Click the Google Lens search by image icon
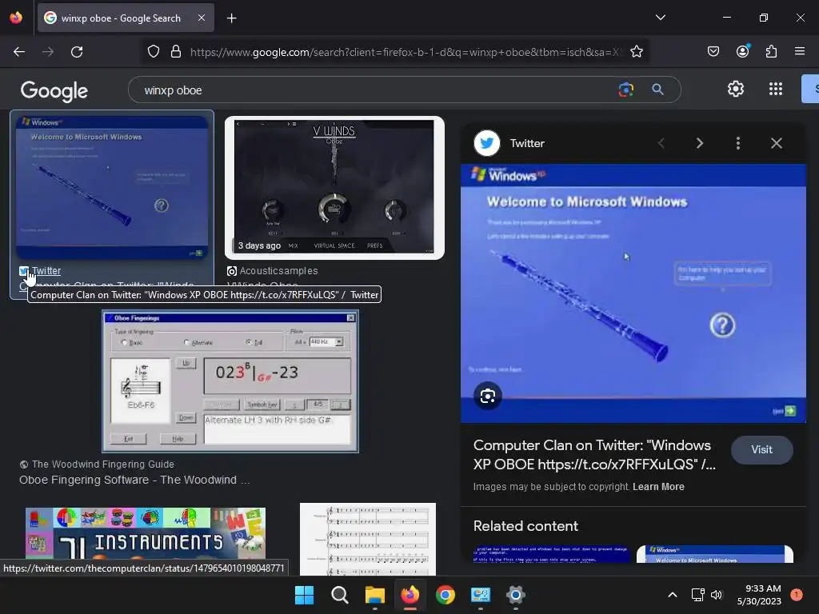The width and height of the screenshot is (819, 614). 625,90
